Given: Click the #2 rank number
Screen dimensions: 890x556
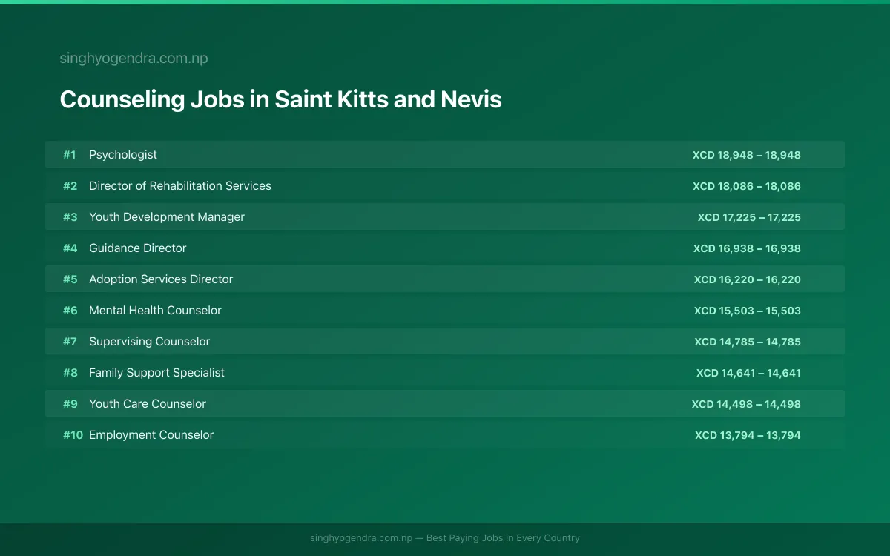Looking at the screenshot, I should (70, 186).
